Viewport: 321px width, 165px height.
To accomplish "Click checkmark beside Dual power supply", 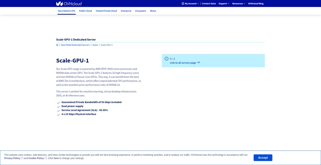I will pyautogui.click(x=59, y=107).
